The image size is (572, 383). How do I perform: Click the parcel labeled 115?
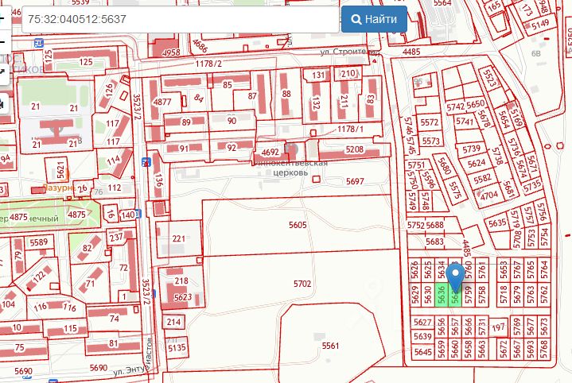pyautogui.click(x=70, y=328)
